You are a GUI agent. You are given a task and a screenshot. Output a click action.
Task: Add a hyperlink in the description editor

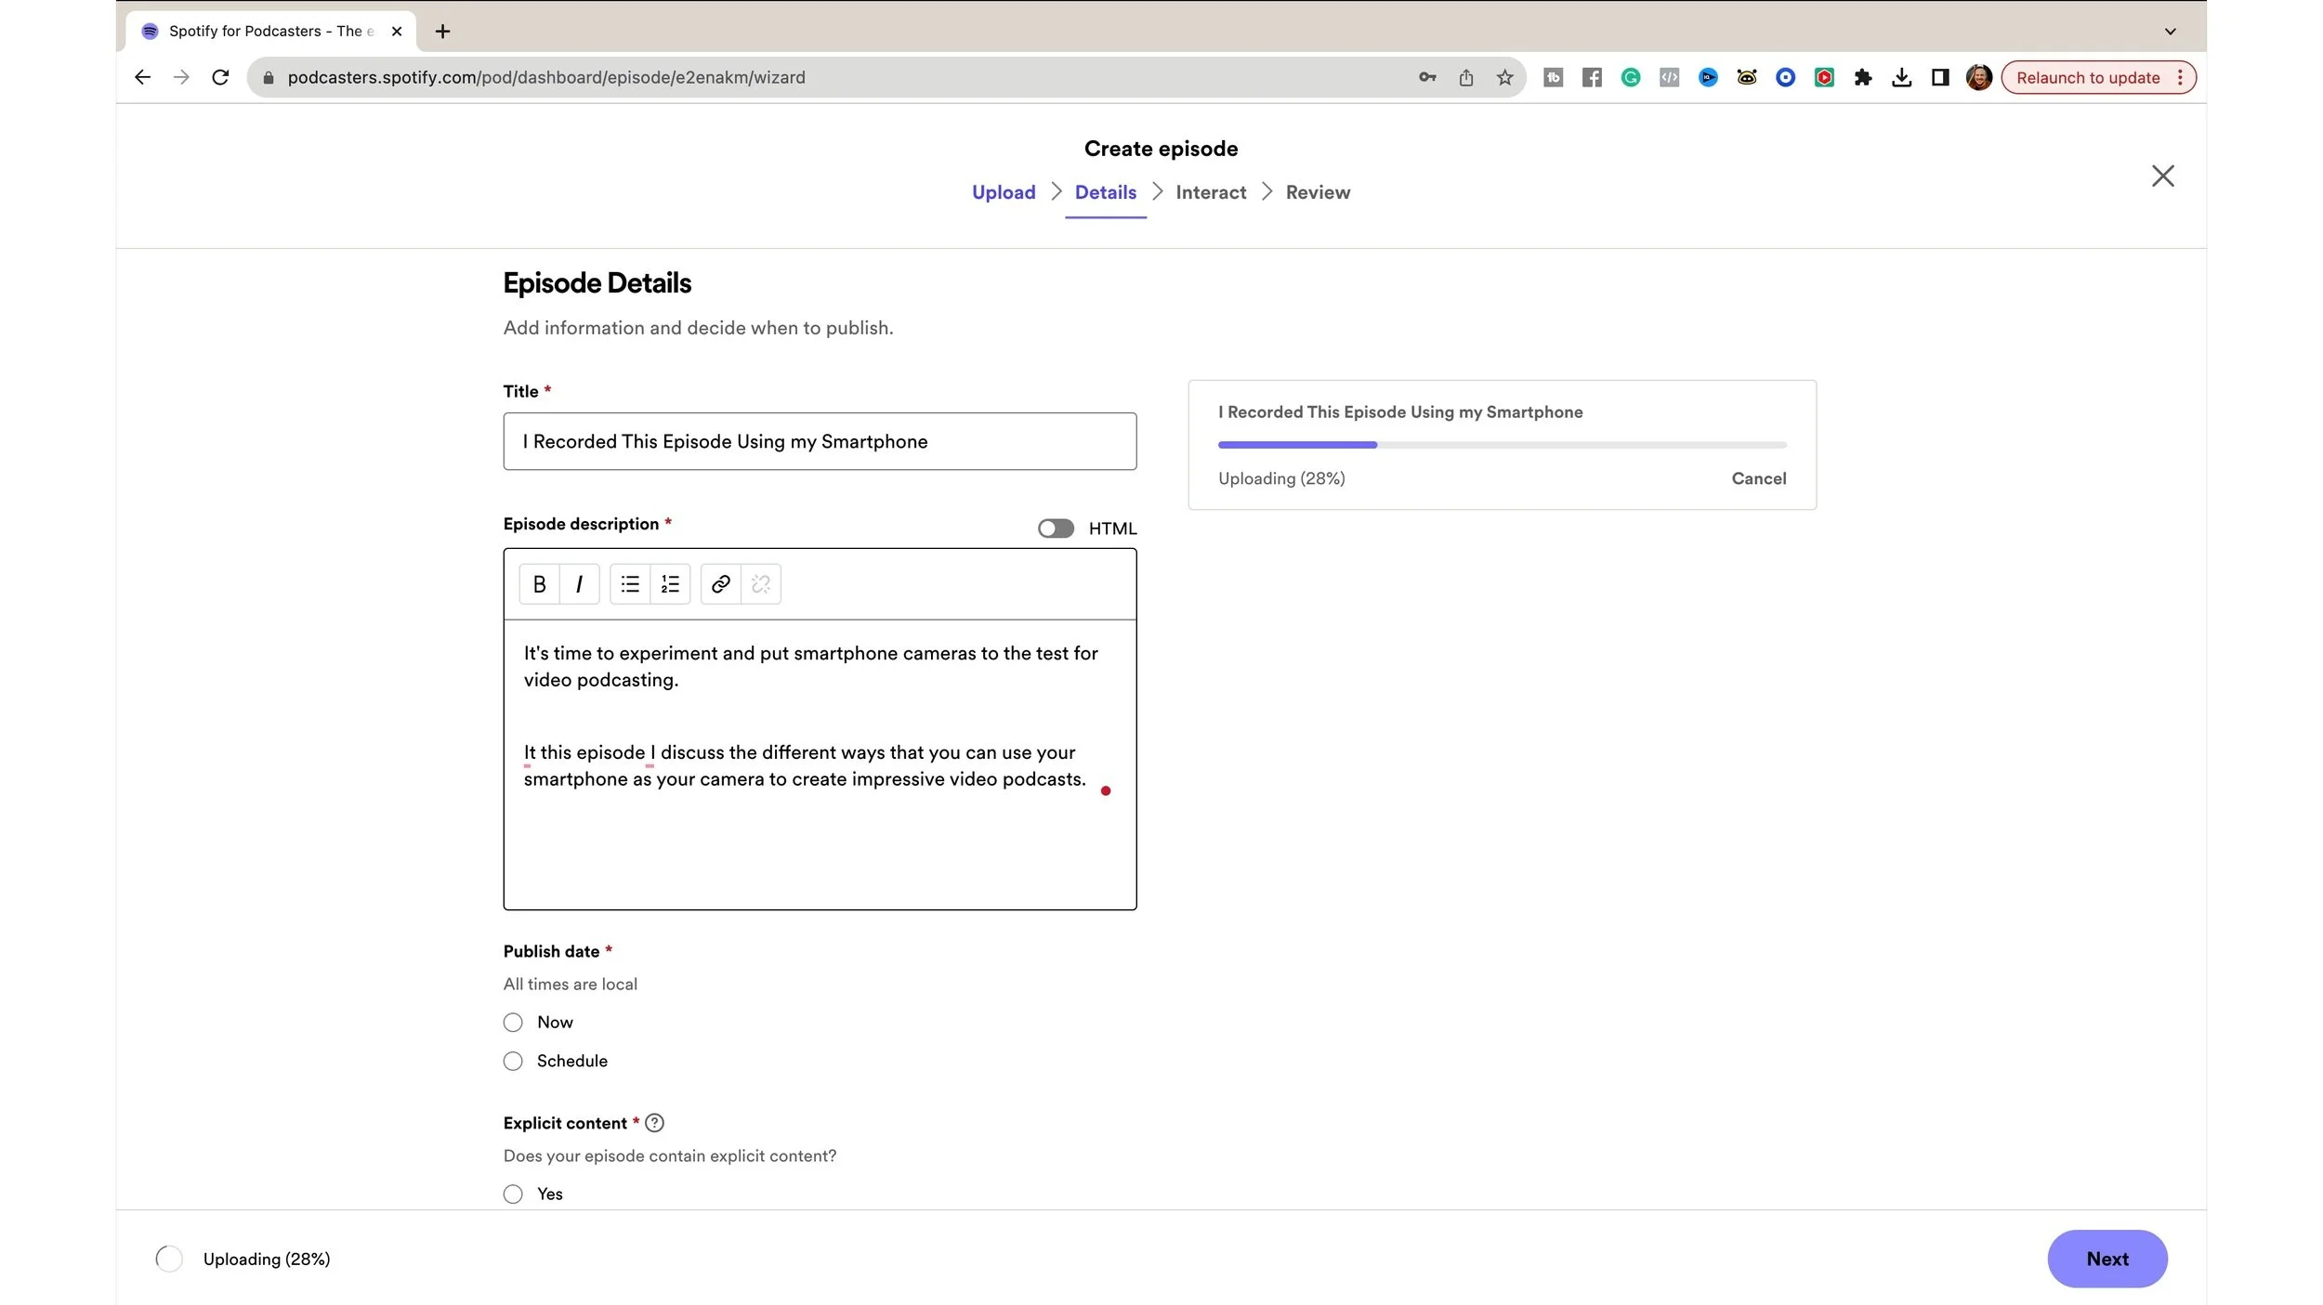pyautogui.click(x=721, y=584)
